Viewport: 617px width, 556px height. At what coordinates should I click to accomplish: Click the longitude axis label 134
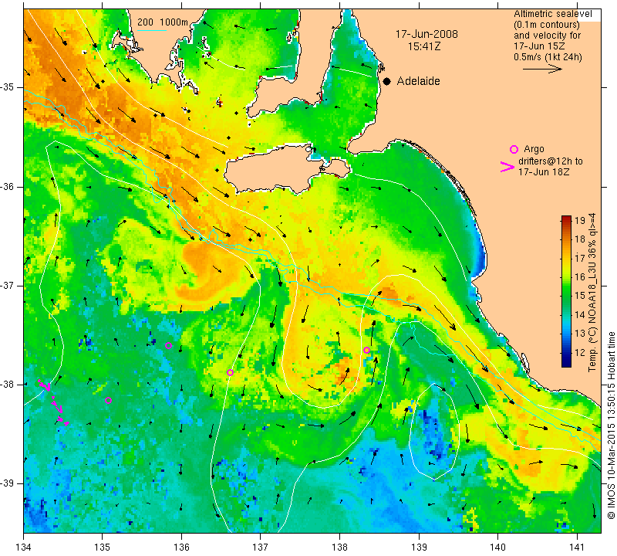(24, 548)
